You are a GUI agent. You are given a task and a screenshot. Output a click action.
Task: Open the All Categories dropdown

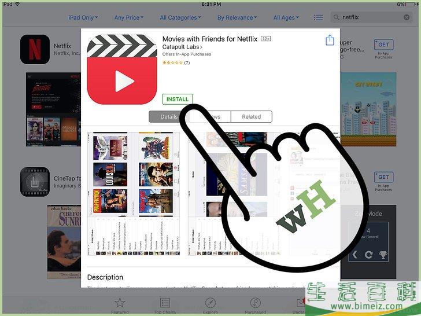tap(180, 18)
